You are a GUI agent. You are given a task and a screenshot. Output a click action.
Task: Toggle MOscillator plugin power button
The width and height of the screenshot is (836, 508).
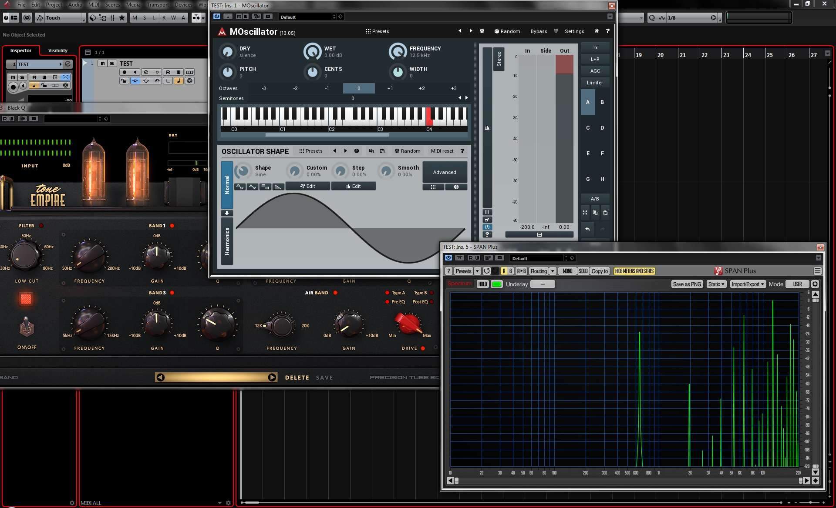pos(216,17)
